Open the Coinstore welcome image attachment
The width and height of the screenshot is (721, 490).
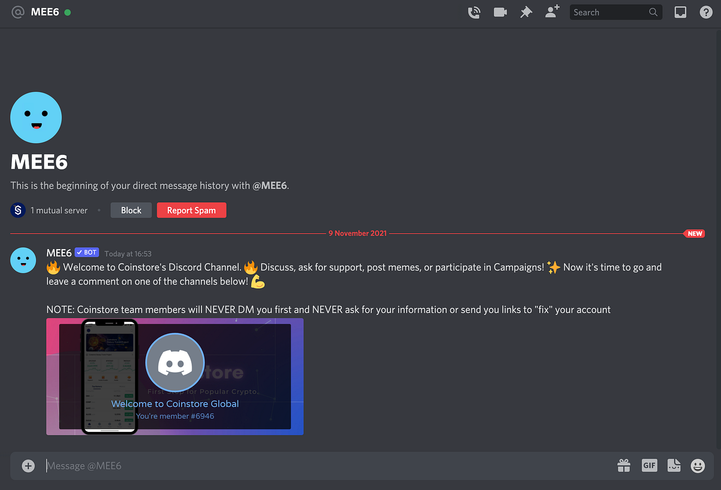tap(175, 377)
